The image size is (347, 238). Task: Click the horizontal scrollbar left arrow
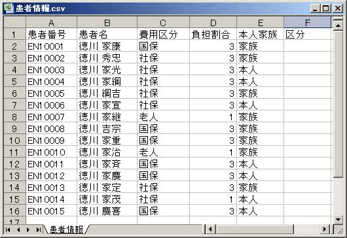210,229
